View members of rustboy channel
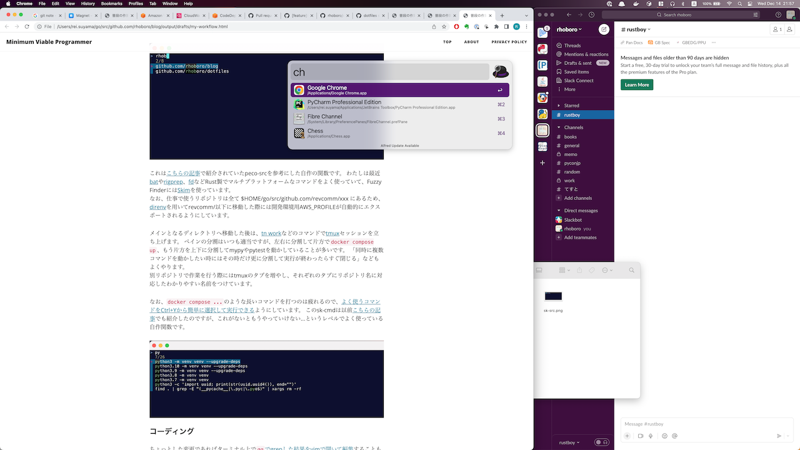 (x=777, y=29)
